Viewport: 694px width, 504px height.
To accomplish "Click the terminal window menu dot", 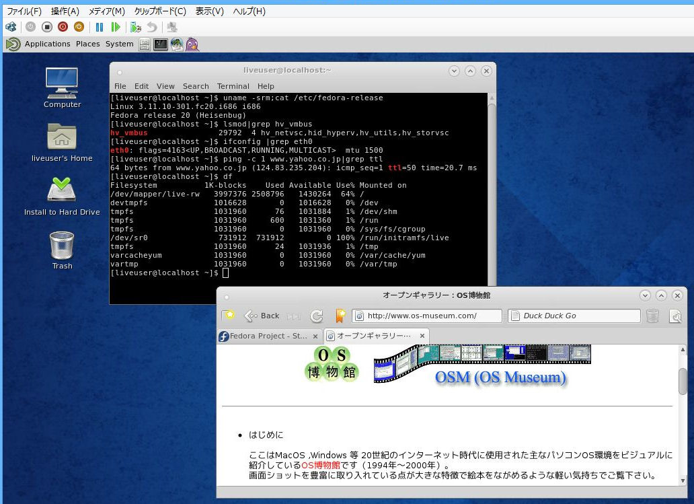I will click(120, 72).
